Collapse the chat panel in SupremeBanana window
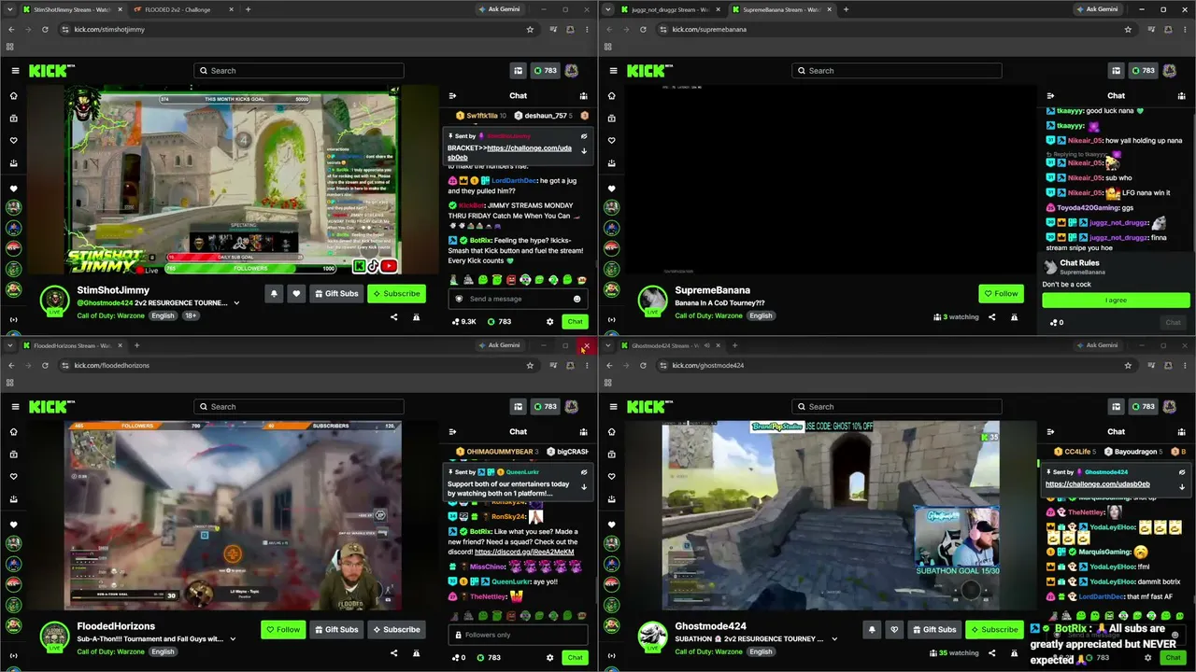The height and width of the screenshot is (672, 1196). click(1050, 95)
